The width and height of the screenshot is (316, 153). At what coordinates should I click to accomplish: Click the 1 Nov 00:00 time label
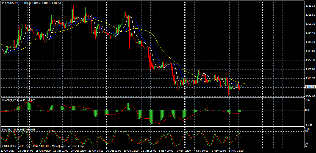166,151
